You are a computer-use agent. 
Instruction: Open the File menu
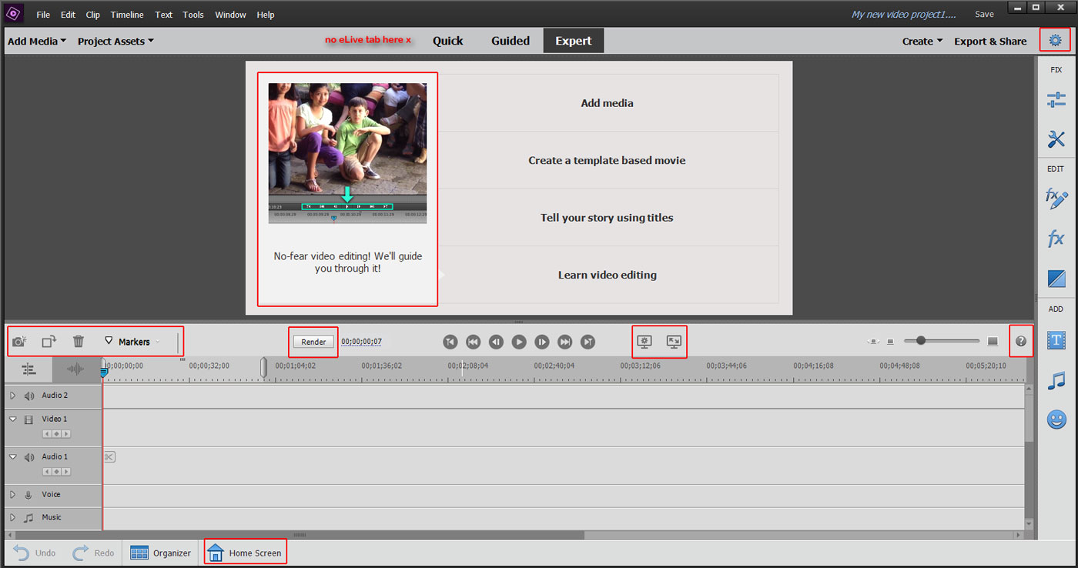pos(43,15)
